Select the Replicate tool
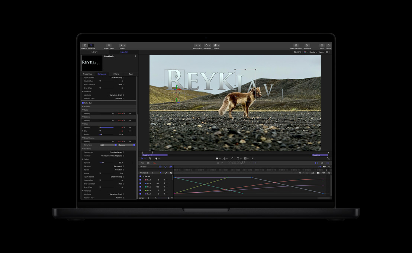 click(307, 45)
